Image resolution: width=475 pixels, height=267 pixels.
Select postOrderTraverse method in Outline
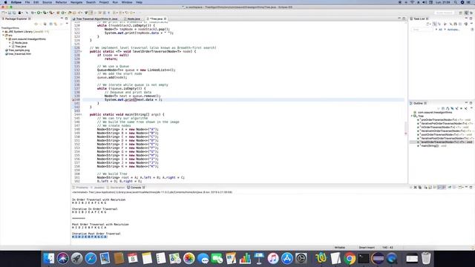[445, 134]
